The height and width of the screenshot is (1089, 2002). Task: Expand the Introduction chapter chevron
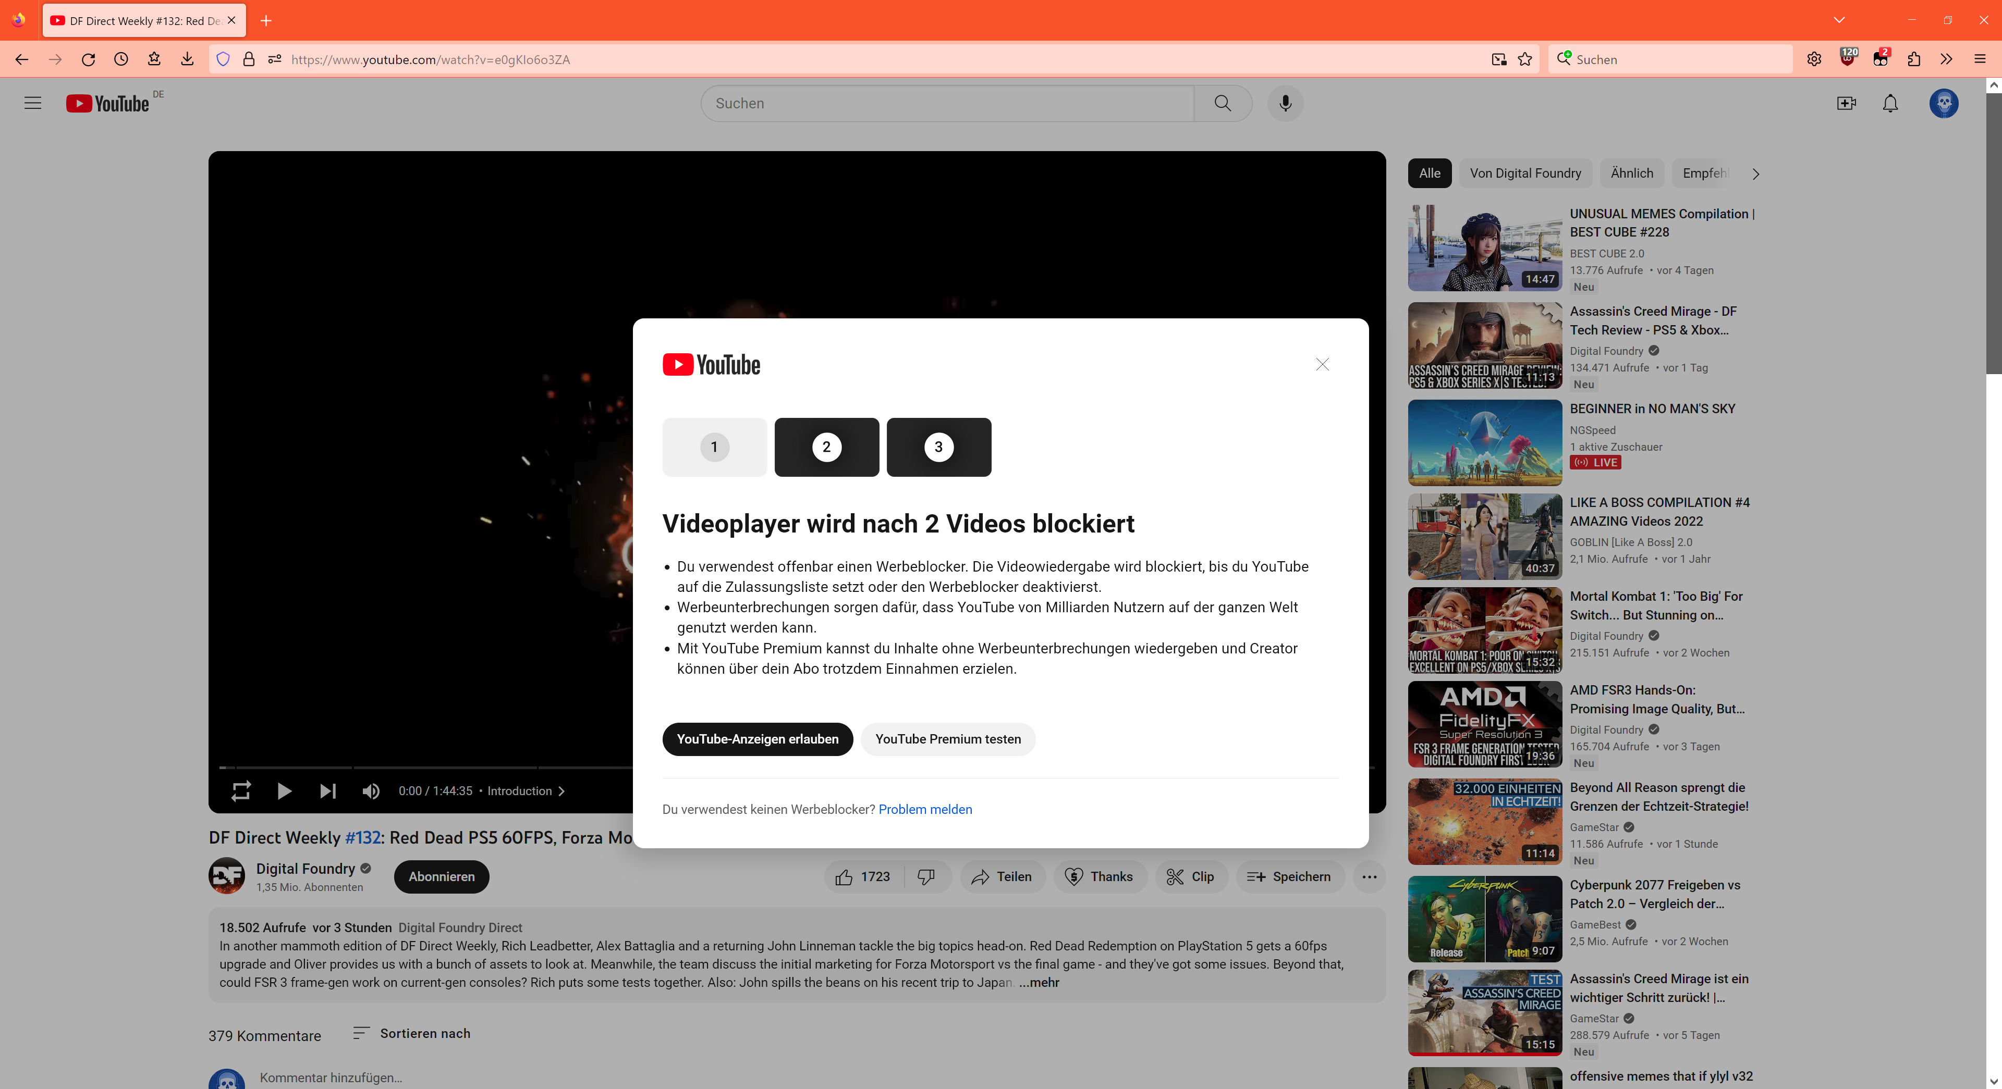coord(561,791)
